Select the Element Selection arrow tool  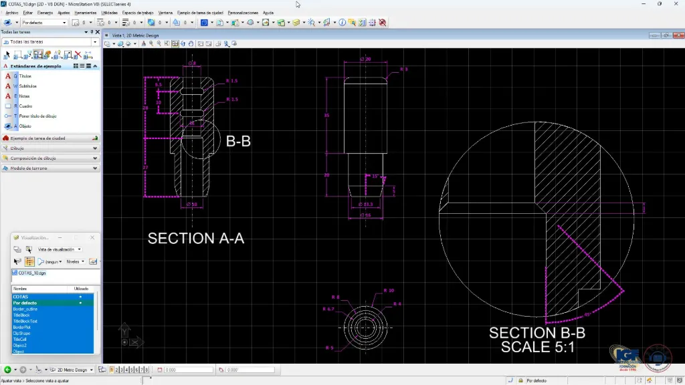pyautogui.click(x=7, y=55)
